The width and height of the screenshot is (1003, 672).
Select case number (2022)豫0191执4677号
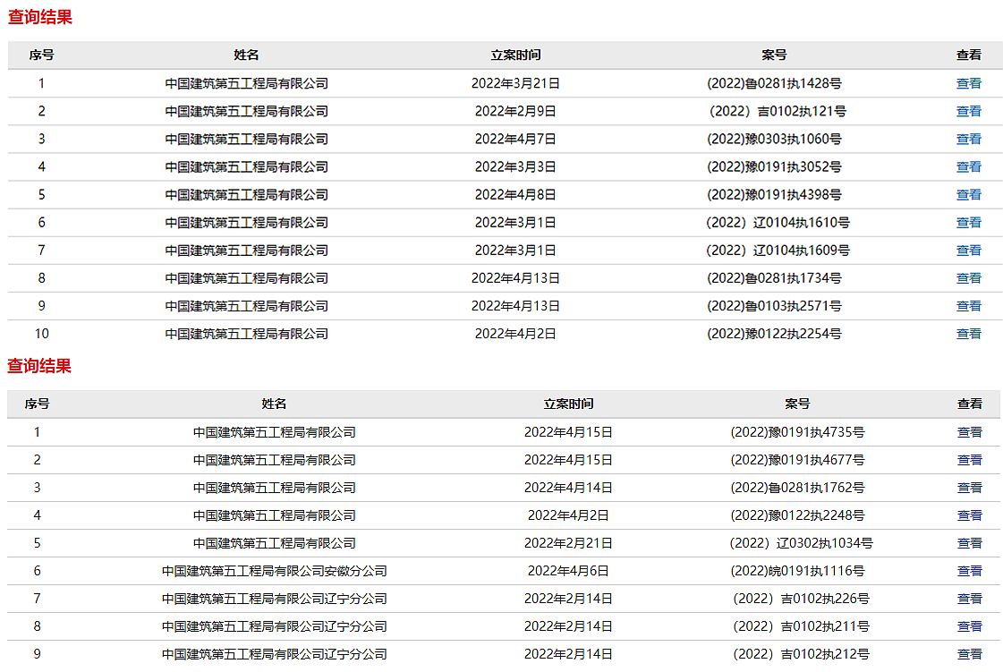pos(797,460)
